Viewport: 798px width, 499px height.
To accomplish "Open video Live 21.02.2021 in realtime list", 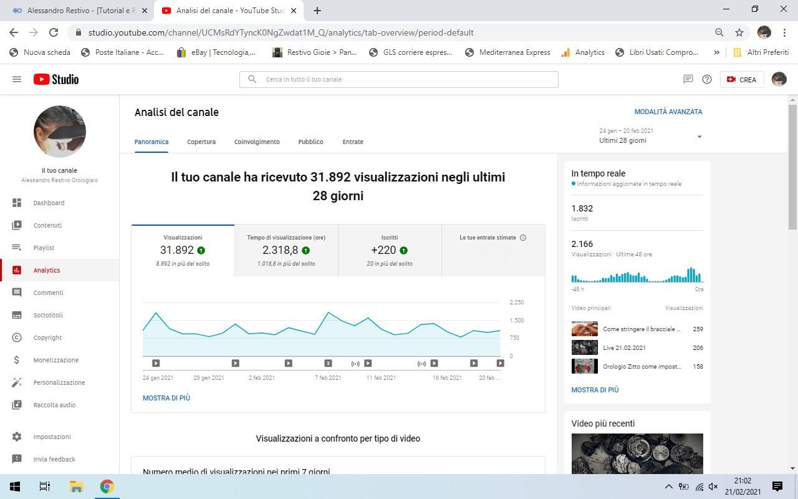I will tap(637, 347).
